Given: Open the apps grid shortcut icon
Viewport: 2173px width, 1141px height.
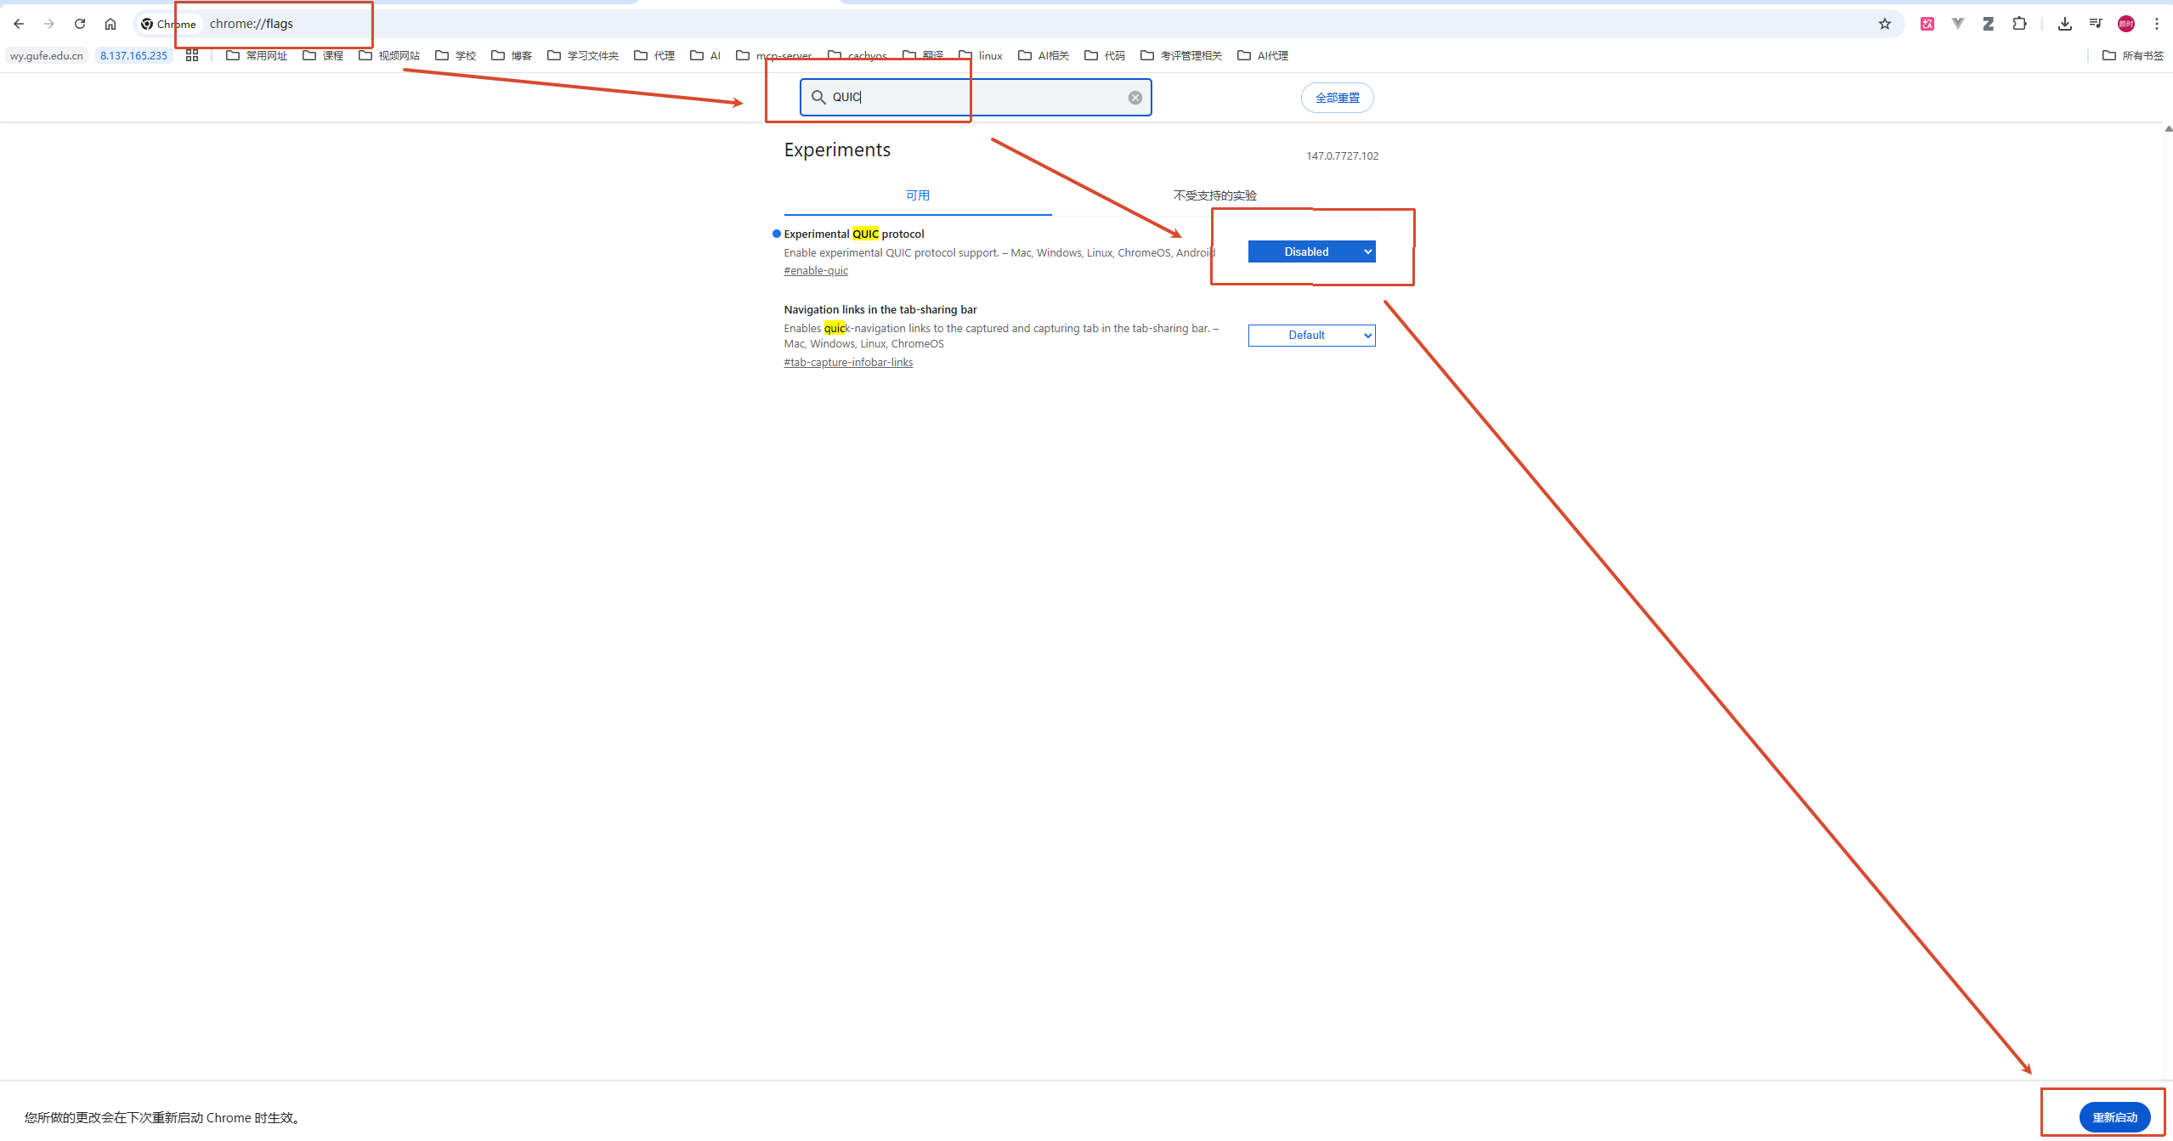Looking at the screenshot, I should [192, 55].
